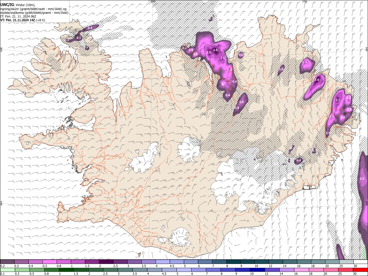This screenshot has height=276, width=368.
Task: Select pink rain swatch between 18 and 20
Action: tap(316, 270)
